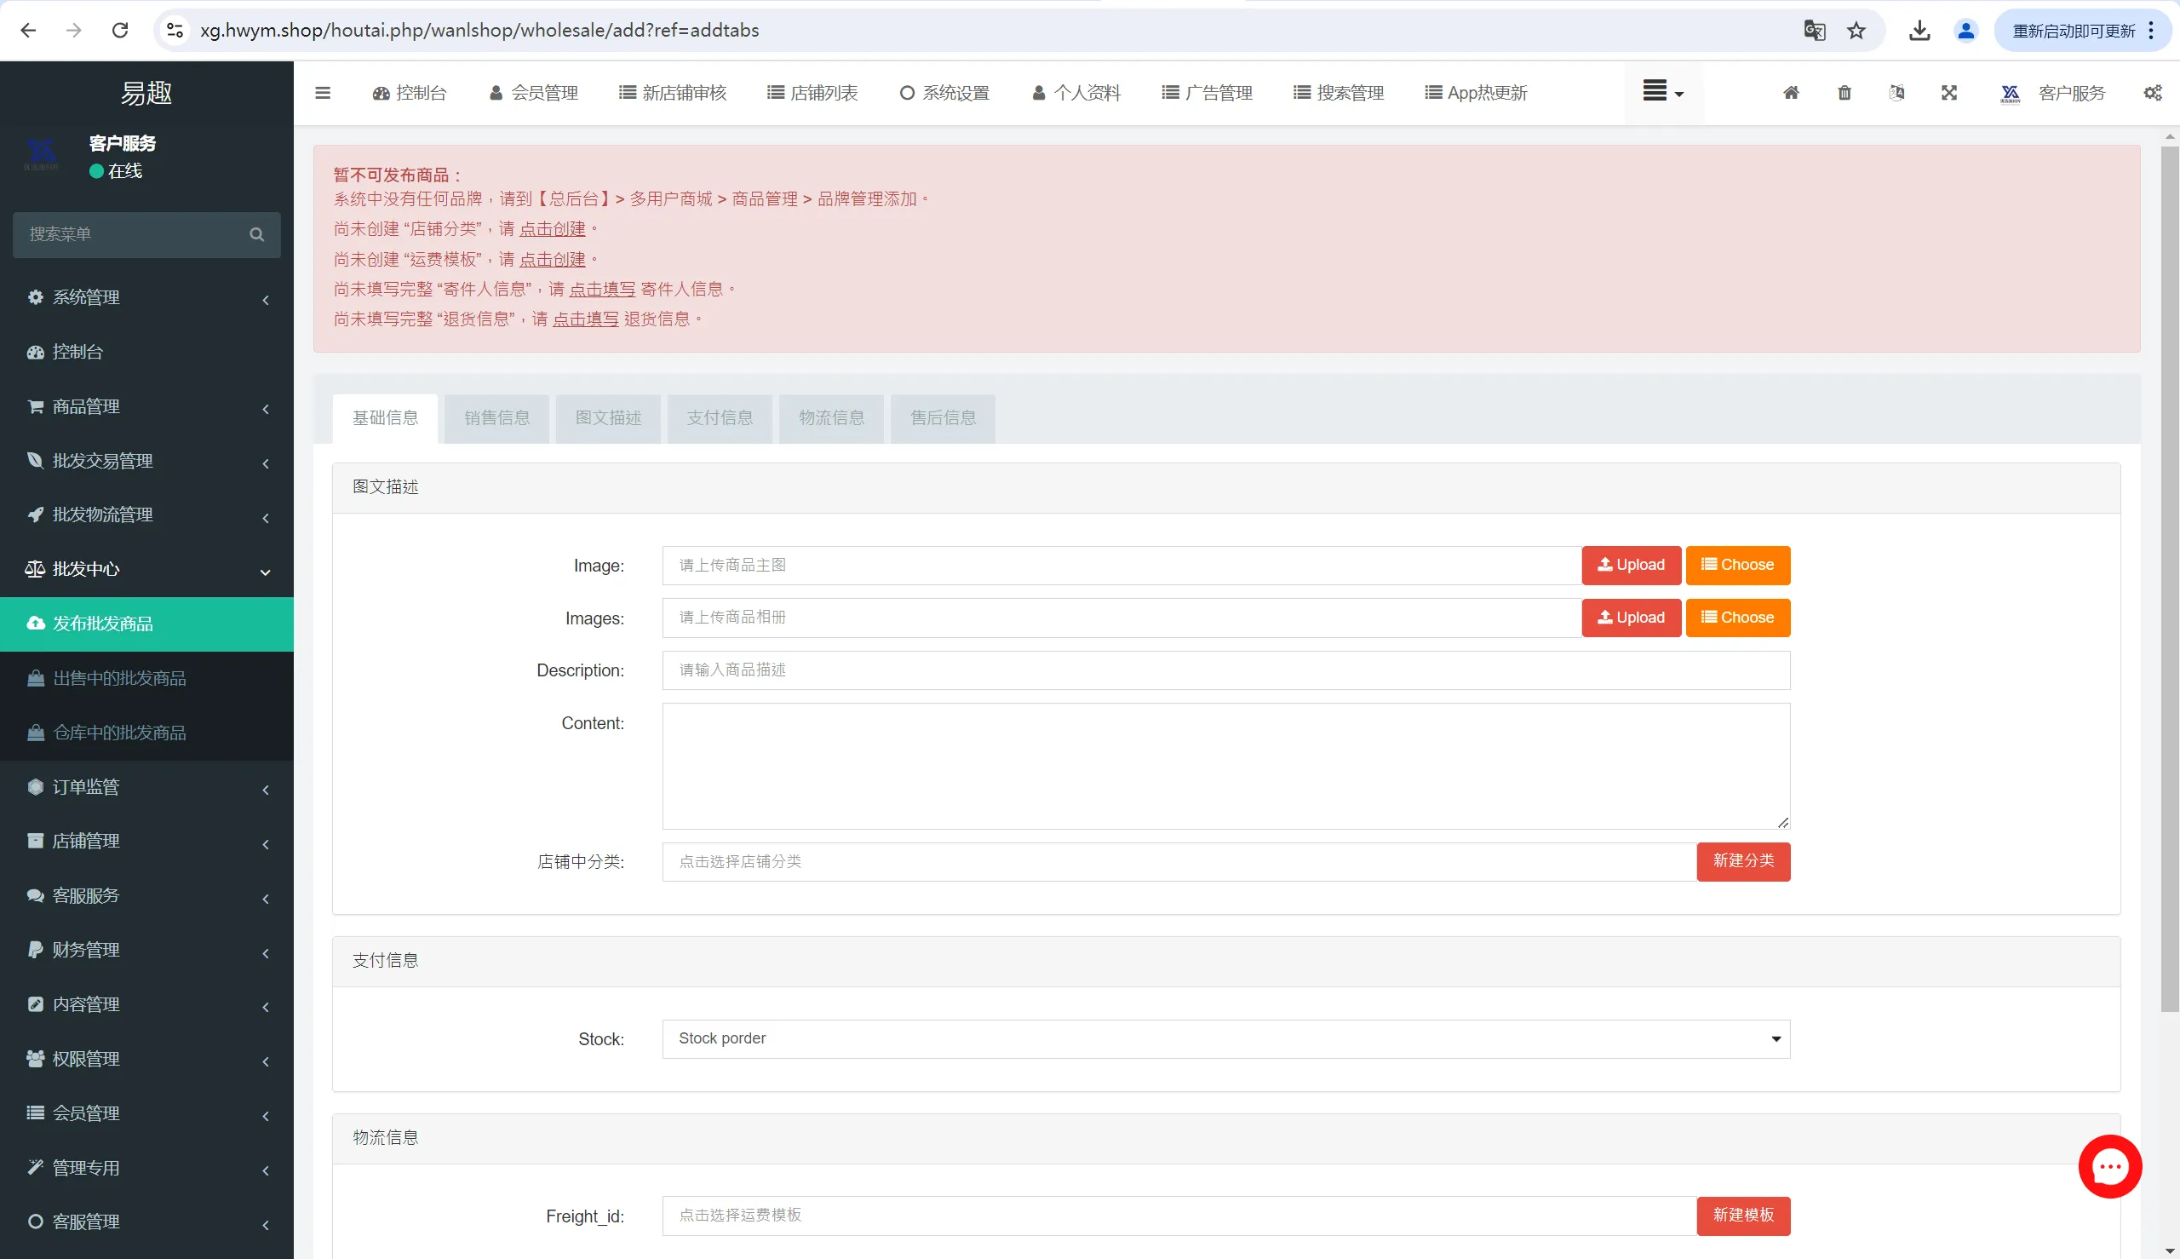Click Upload button for Image field
Screen dimensions: 2180x1259
(x=1630, y=565)
